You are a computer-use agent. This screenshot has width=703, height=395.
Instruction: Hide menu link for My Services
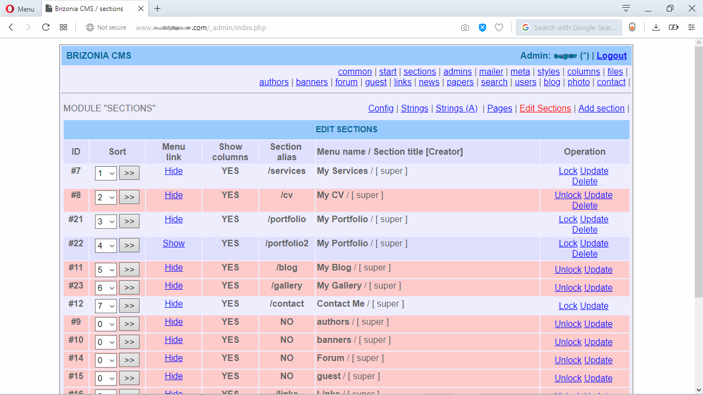(174, 171)
